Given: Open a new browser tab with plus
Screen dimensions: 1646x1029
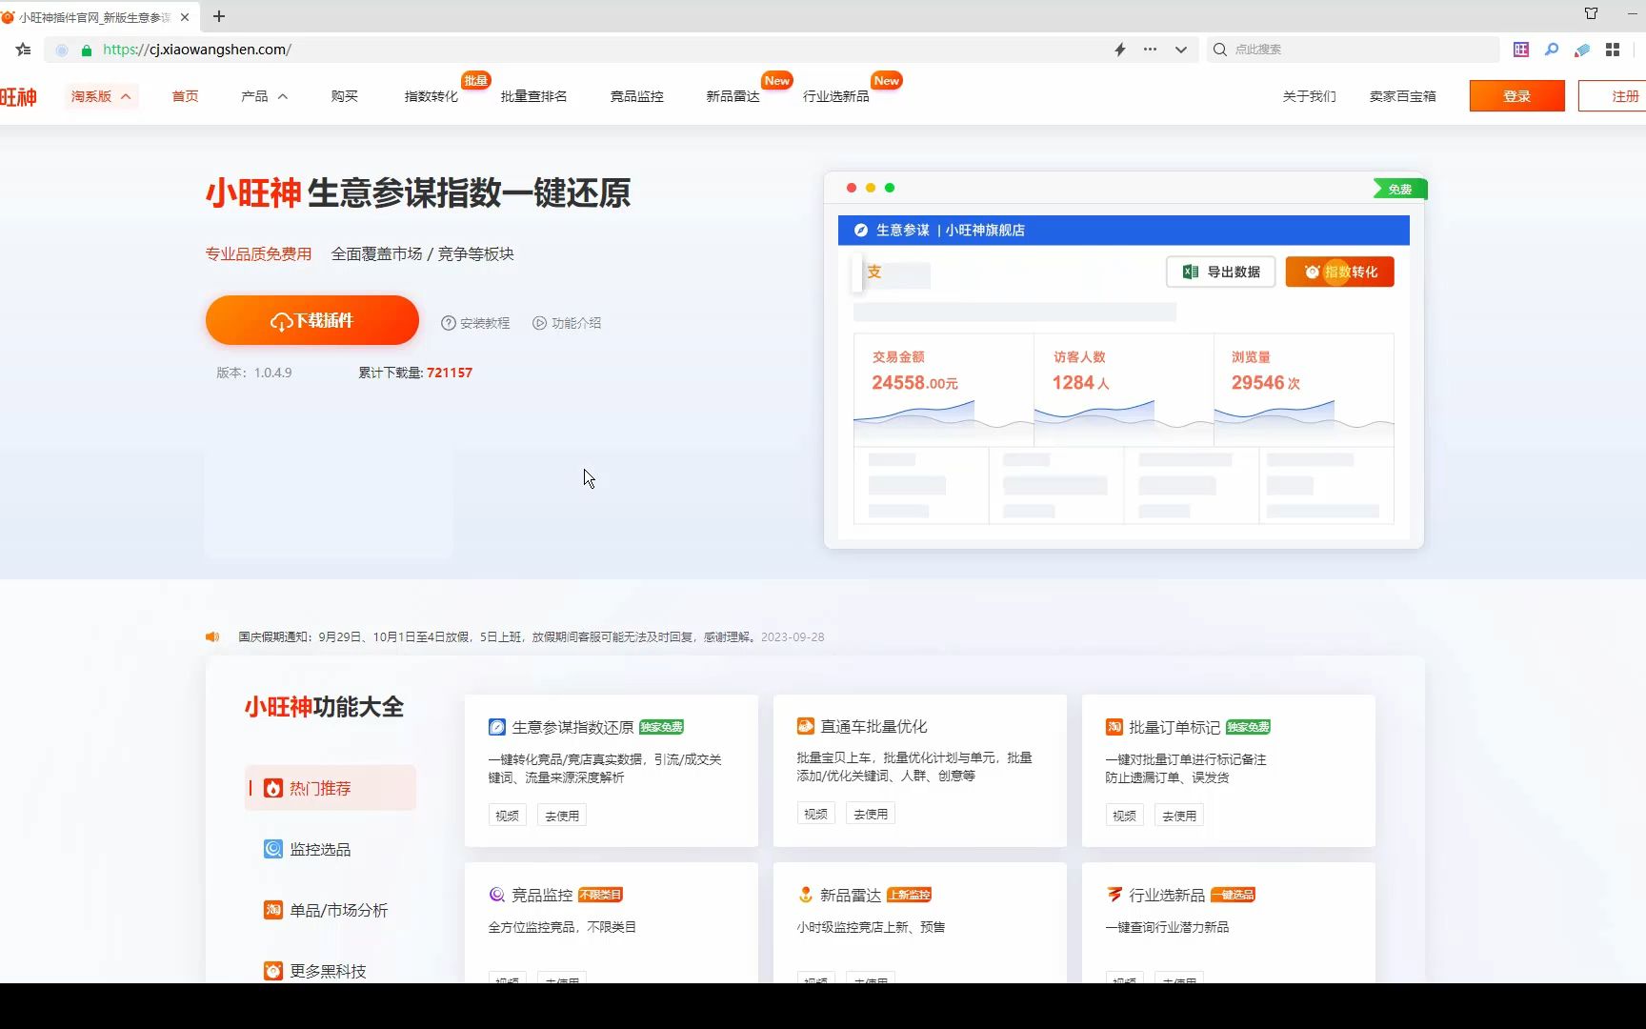Looking at the screenshot, I should pos(219,16).
